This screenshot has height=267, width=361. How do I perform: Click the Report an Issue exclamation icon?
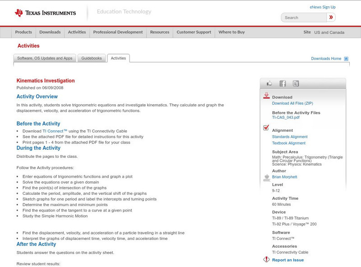[x=266, y=260]
